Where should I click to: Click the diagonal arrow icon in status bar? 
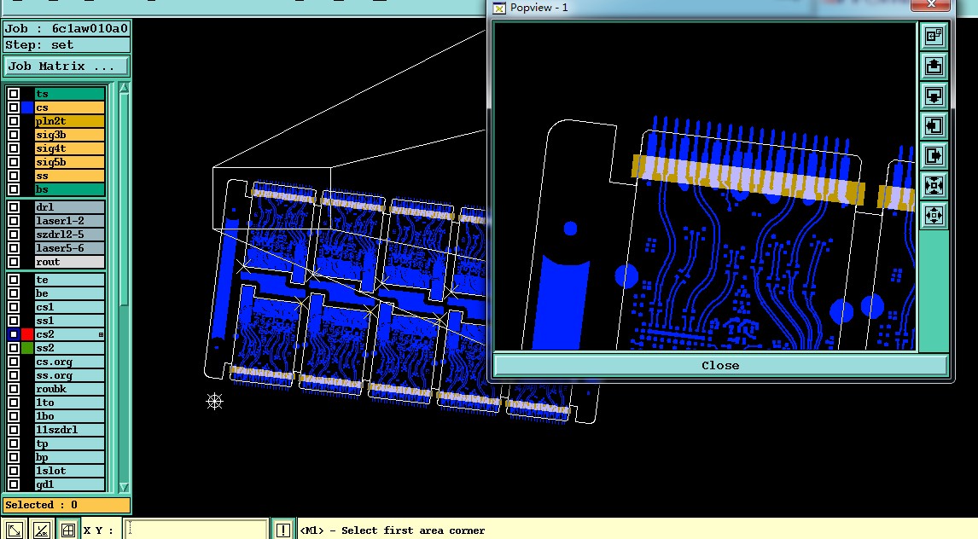[15, 530]
